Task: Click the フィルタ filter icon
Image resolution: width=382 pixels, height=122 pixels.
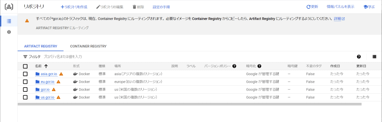Action: [25, 57]
